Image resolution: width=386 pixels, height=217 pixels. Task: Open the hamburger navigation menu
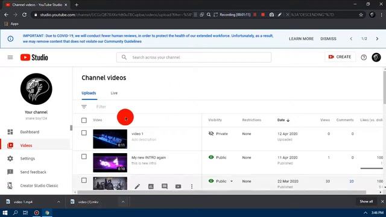[x=10, y=57]
